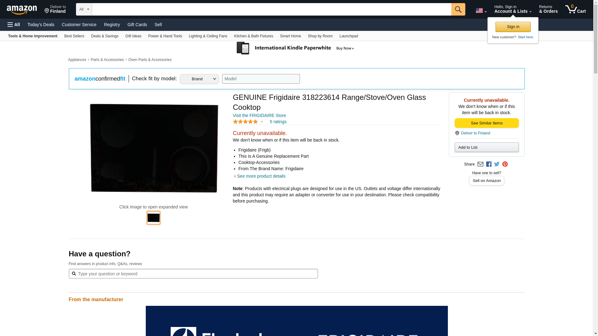The height and width of the screenshot is (336, 598).
Task: Open the All hamburger menu
Action: point(14,25)
